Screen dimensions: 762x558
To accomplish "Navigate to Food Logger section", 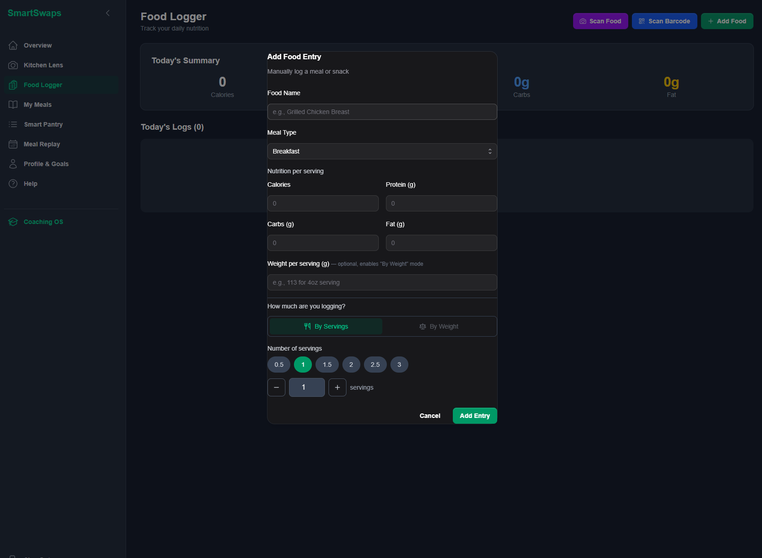I will click(x=43, y=84).
